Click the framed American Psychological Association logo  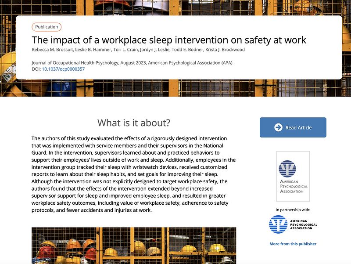293,176
